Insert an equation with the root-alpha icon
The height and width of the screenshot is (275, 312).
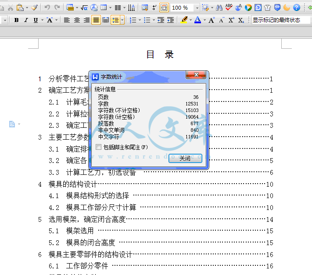point(84,8)
